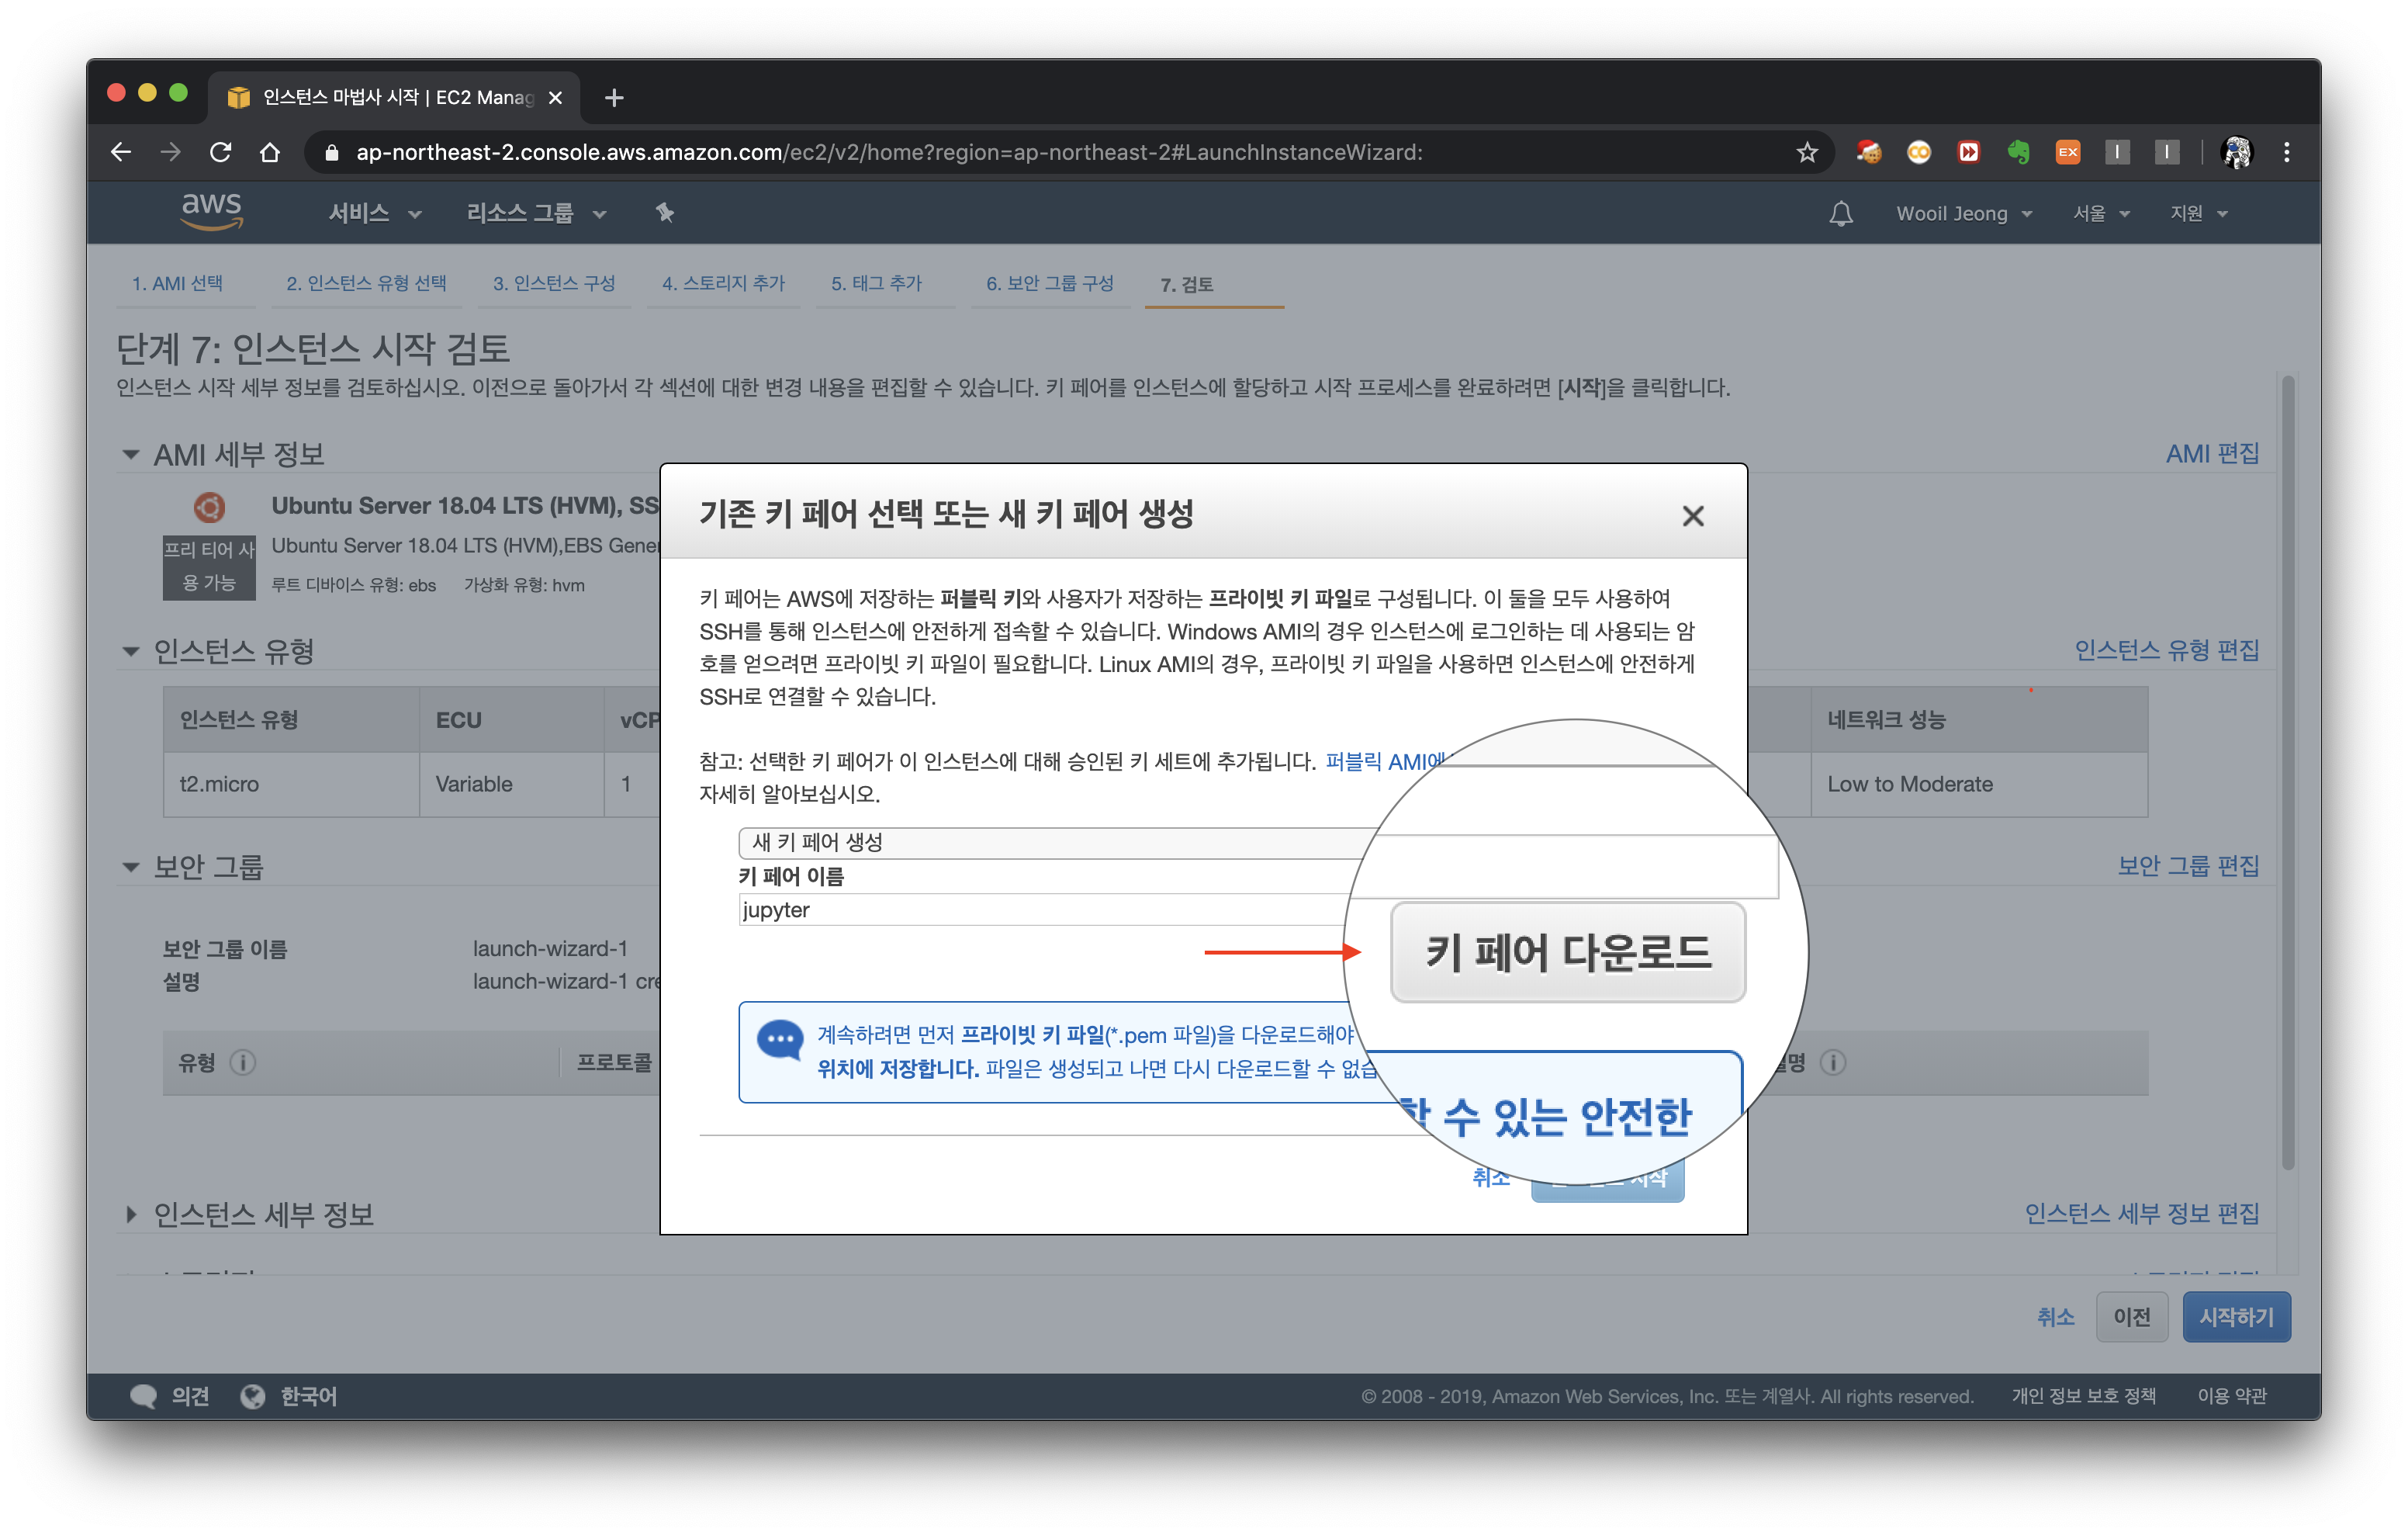Click the speech bubble icon in blue notice
2408x1535 pixels.
coord(780,1041)
